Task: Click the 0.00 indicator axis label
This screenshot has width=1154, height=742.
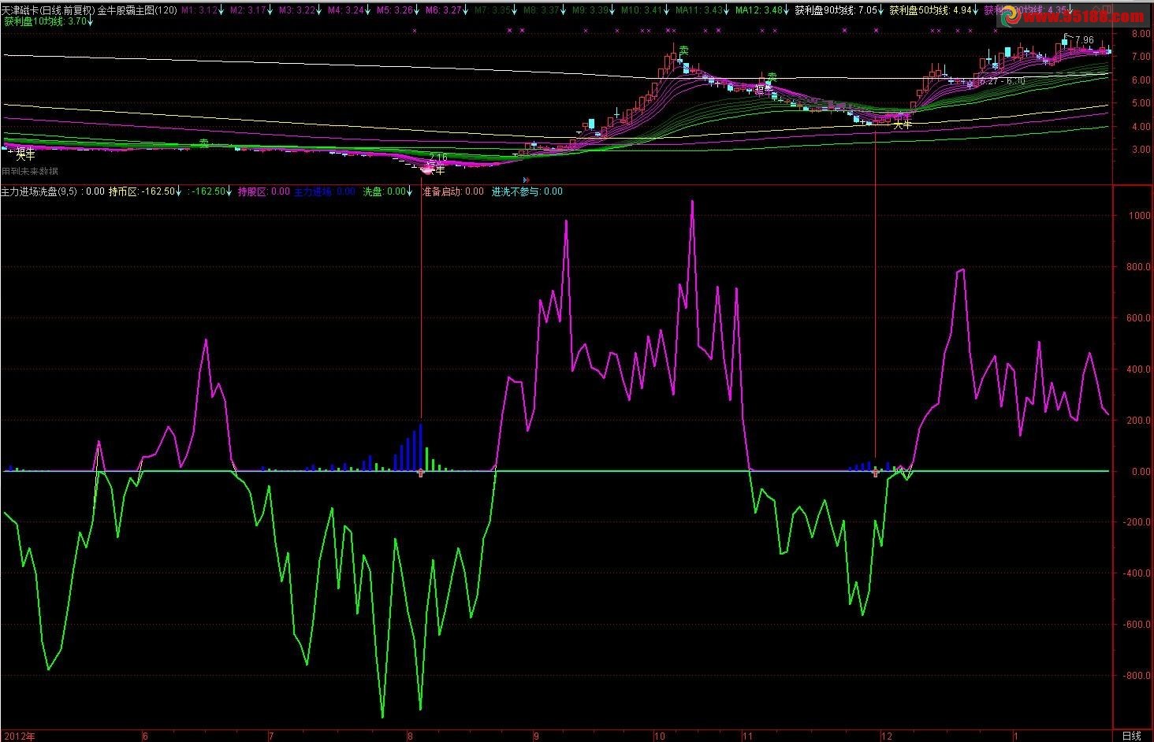Action: tap(1140, 472)
